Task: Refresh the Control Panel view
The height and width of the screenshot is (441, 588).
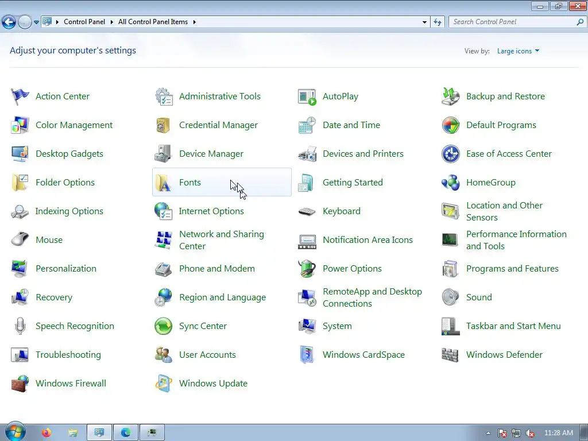Action: coord(438,22)
